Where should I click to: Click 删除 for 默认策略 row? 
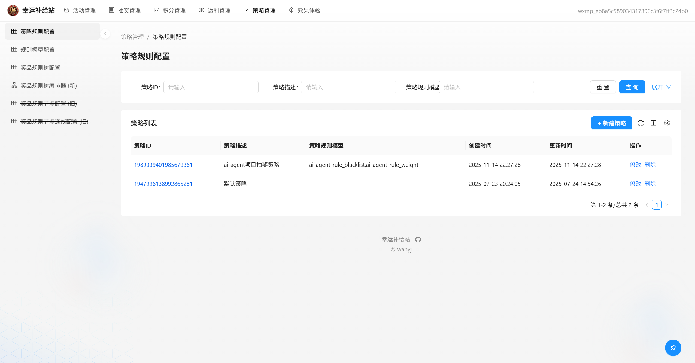(x=650, y=184)
